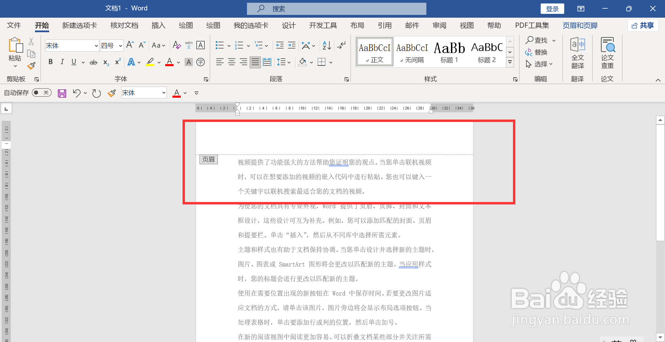665x342 pixels.
Task: Apply strikethrough formatting
Action: coord(94,62)
